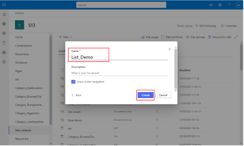
Task: Close the create list dialog
Action: (170, 49)
